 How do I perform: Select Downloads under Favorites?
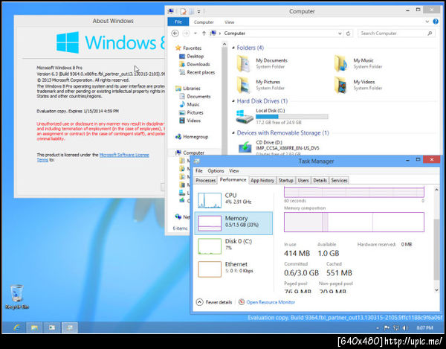198,64
